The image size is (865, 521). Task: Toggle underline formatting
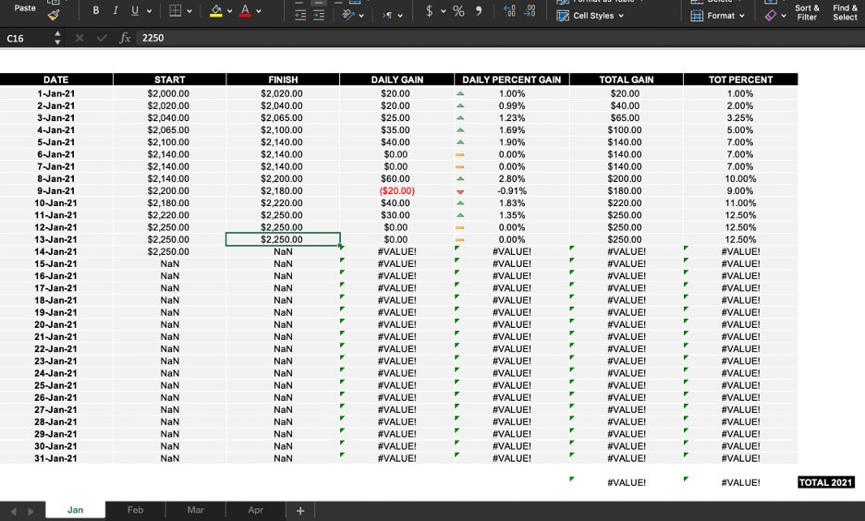pyautogui.click(x=135, y=10)
